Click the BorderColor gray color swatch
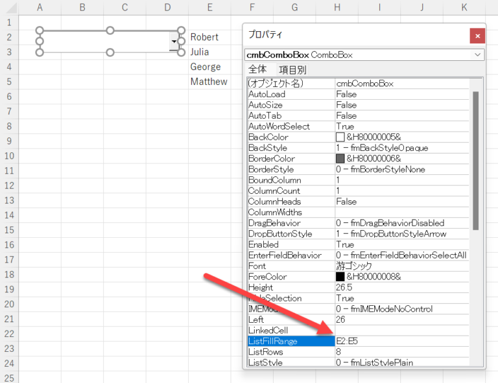The image size is (498, 383). coord(340,159)
